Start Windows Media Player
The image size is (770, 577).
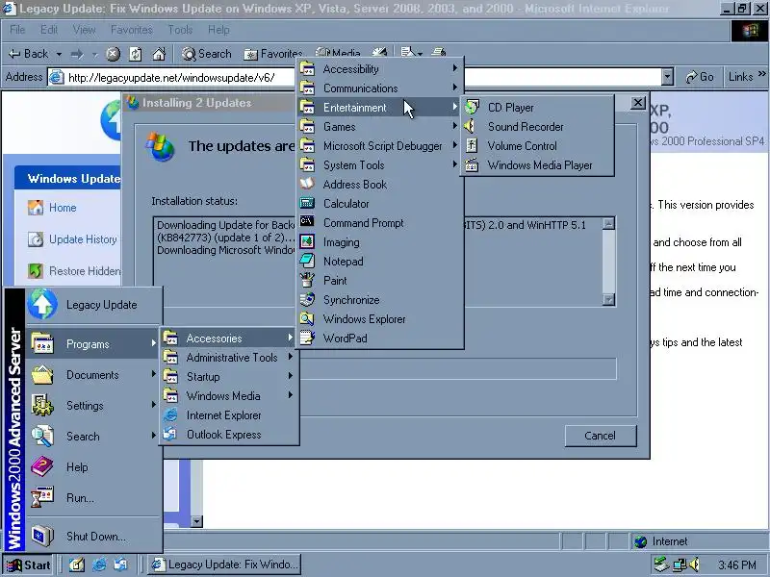click(537, 165)
